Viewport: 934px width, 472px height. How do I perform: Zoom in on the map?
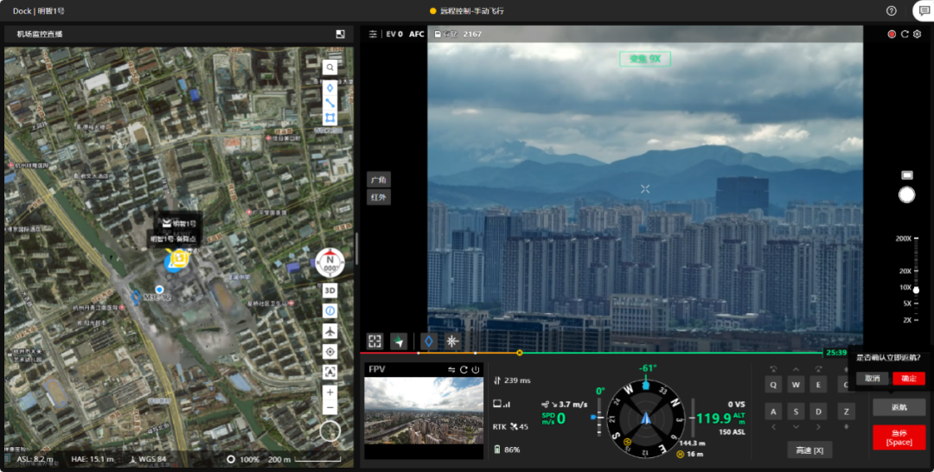point(330,392)
